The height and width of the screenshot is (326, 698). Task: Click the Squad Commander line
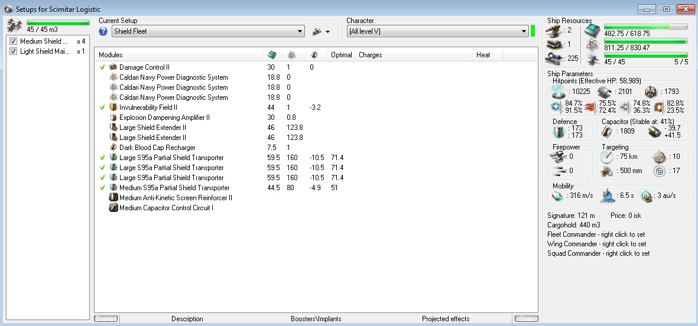tap(598, 253)
